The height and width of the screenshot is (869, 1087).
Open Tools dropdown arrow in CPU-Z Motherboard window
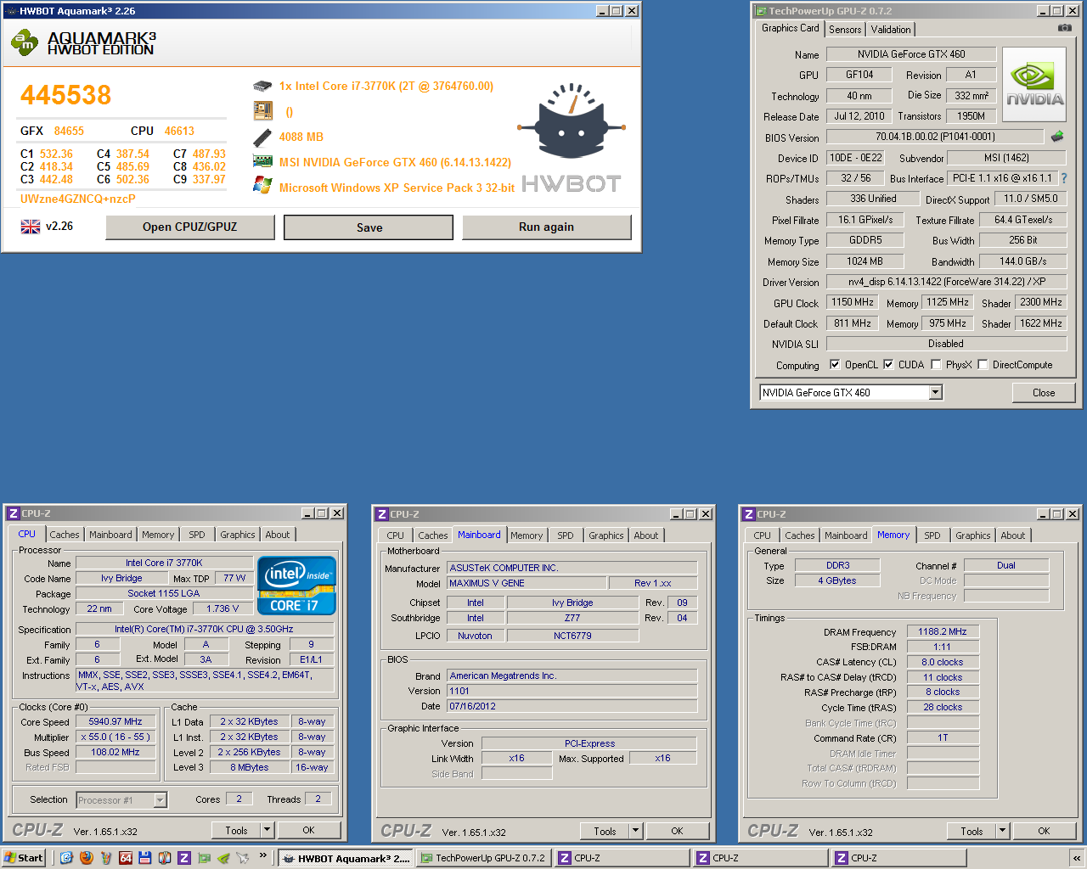coord(635,831)
